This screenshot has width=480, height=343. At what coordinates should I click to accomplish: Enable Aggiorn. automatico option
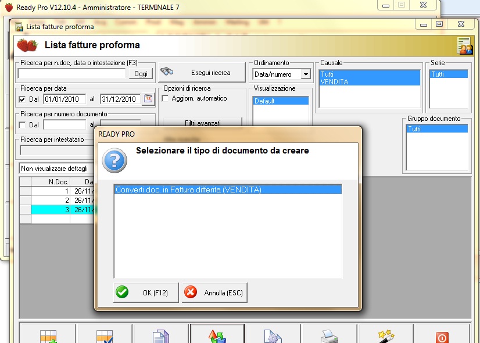coord(165,98)
